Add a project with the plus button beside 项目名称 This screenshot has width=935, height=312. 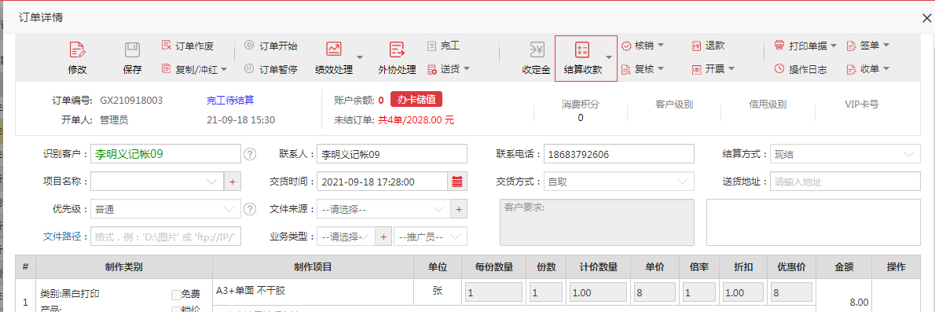pos(233,182)
